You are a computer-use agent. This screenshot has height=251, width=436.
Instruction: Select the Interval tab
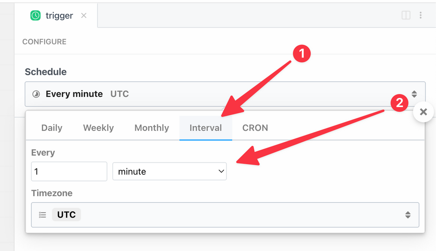tap(206, 128)
